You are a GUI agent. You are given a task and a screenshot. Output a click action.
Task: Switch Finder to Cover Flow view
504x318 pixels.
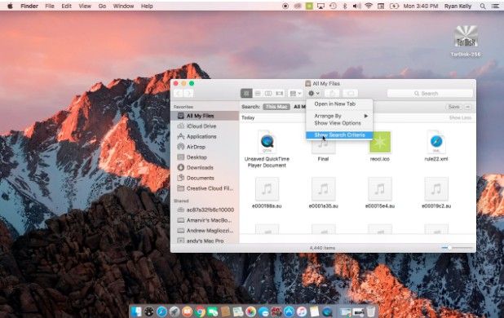pos(280,94)
